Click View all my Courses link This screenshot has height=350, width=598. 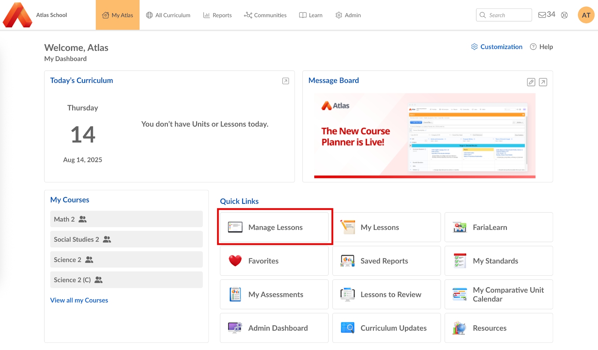(x=79, y=300)
